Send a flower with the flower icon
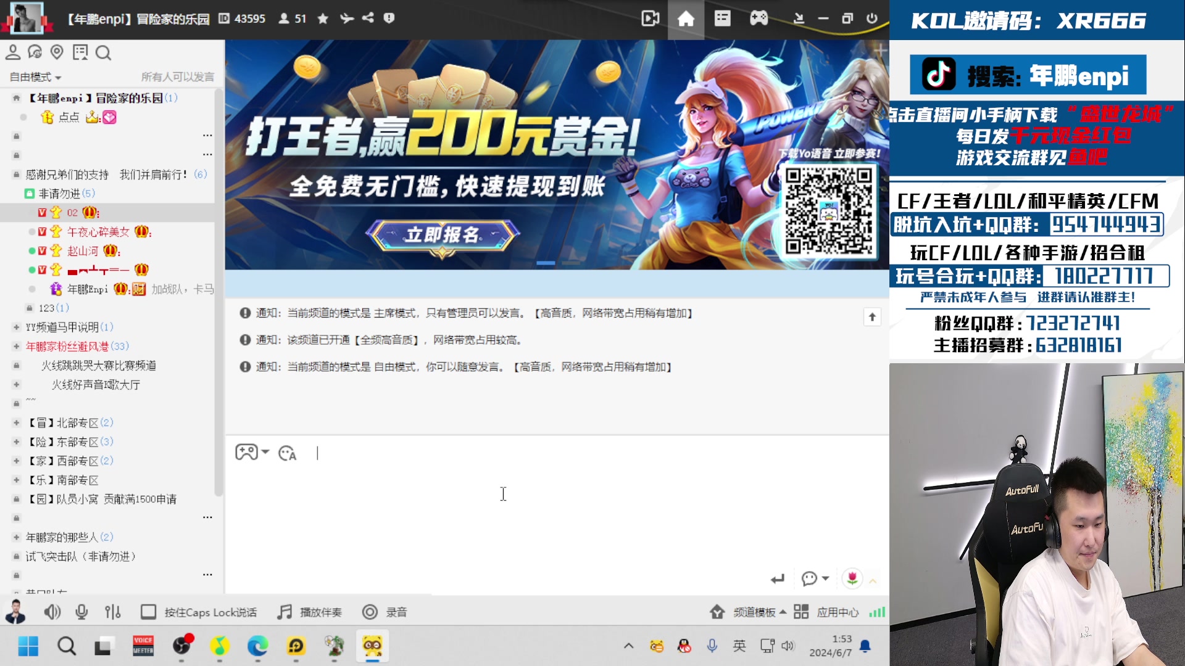 (852, 578)
